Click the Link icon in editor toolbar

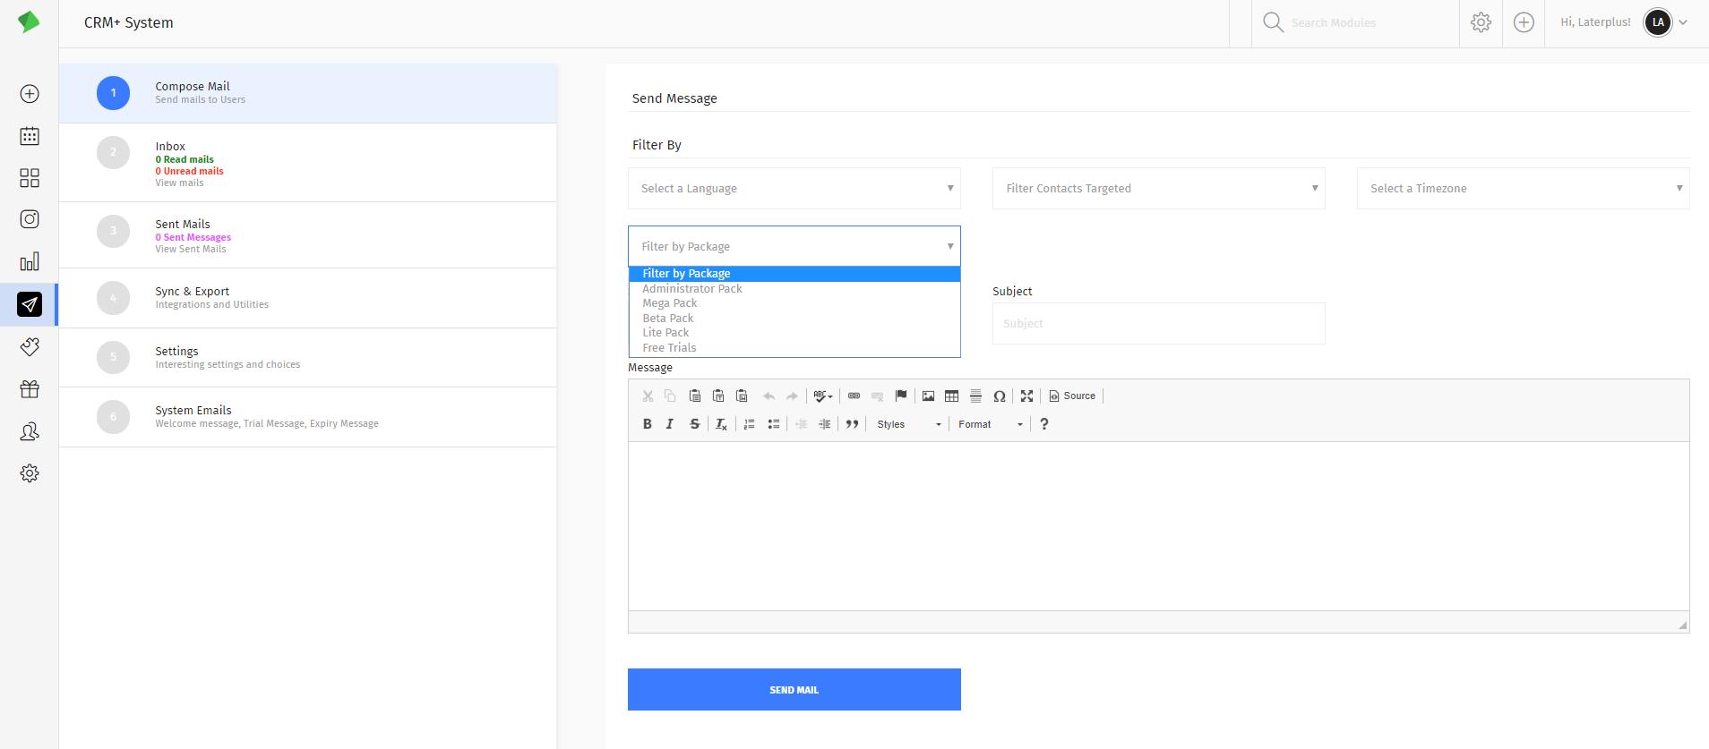click(854, 396)
